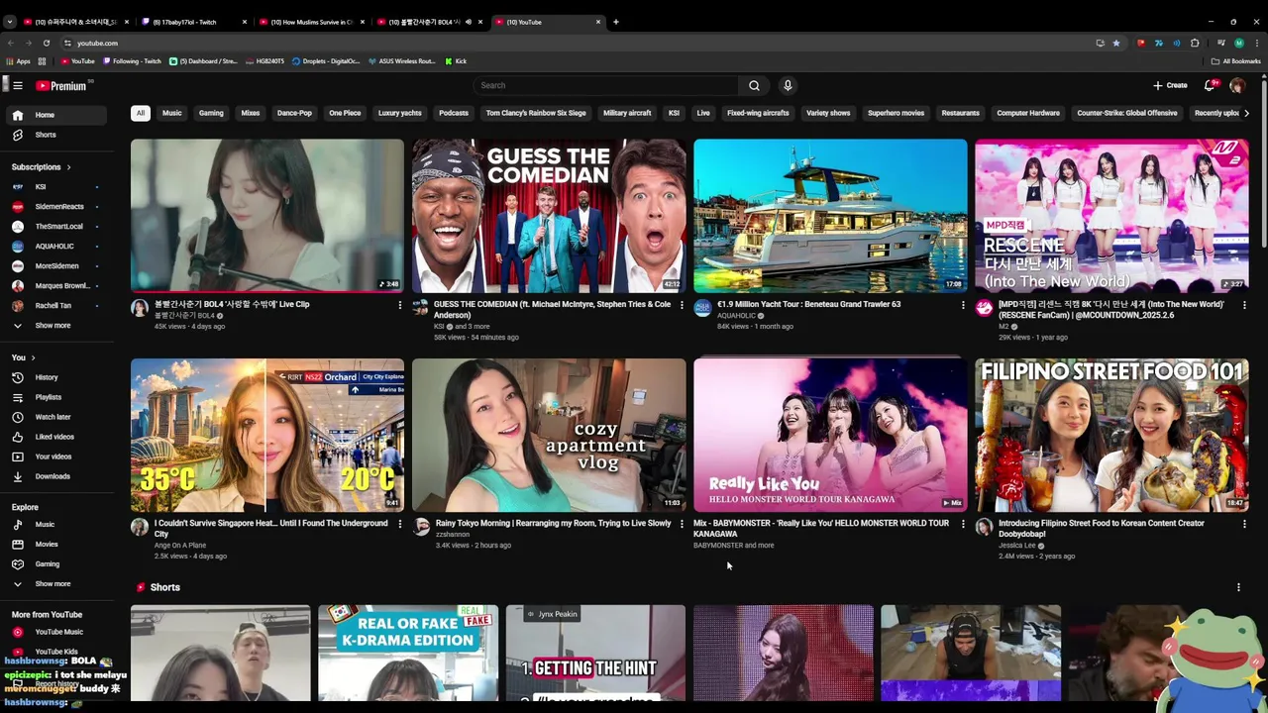Play the Filipino Street Food 101 thumbnail

point(1111,435)
